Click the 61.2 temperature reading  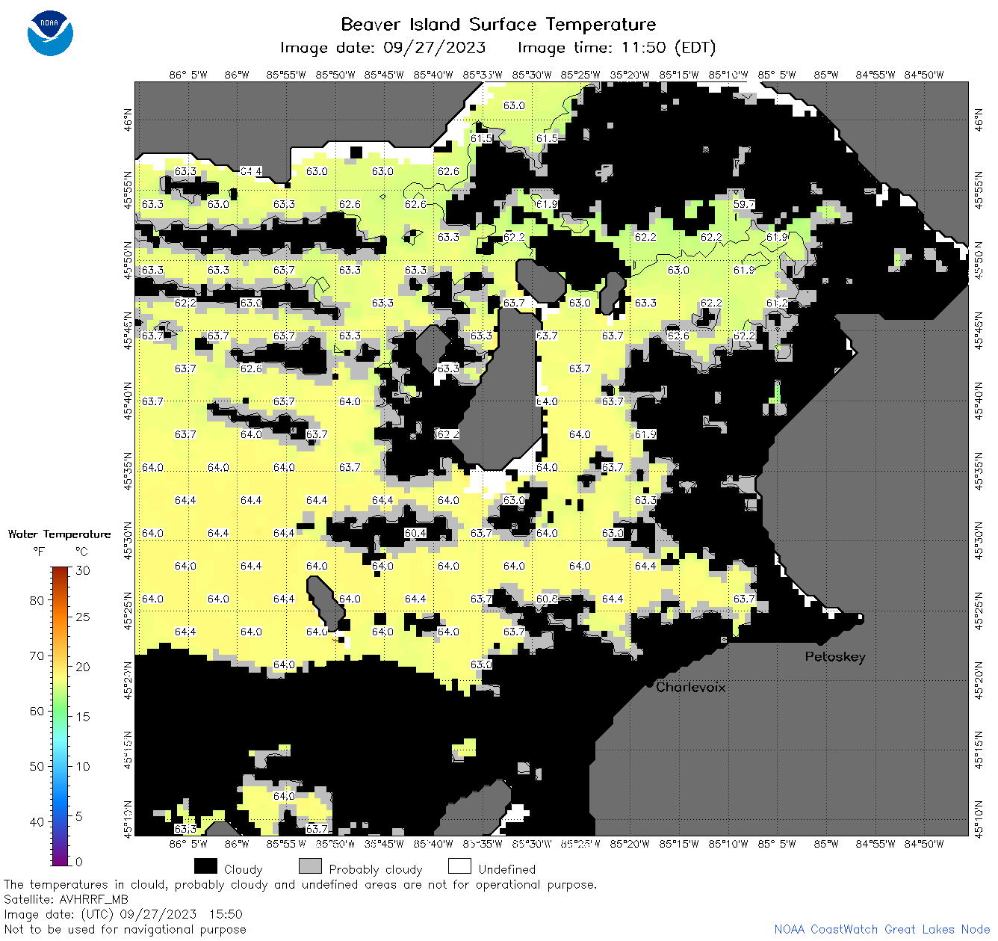[777, 303]
